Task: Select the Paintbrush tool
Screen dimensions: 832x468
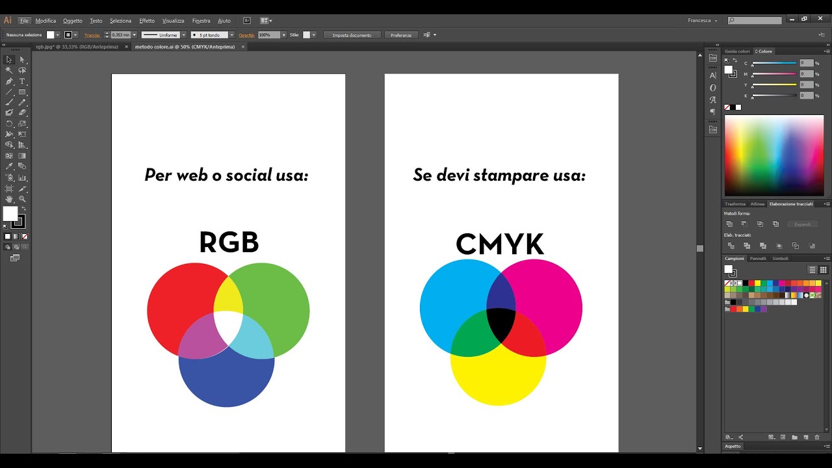Action: click(x=9, y=102)
